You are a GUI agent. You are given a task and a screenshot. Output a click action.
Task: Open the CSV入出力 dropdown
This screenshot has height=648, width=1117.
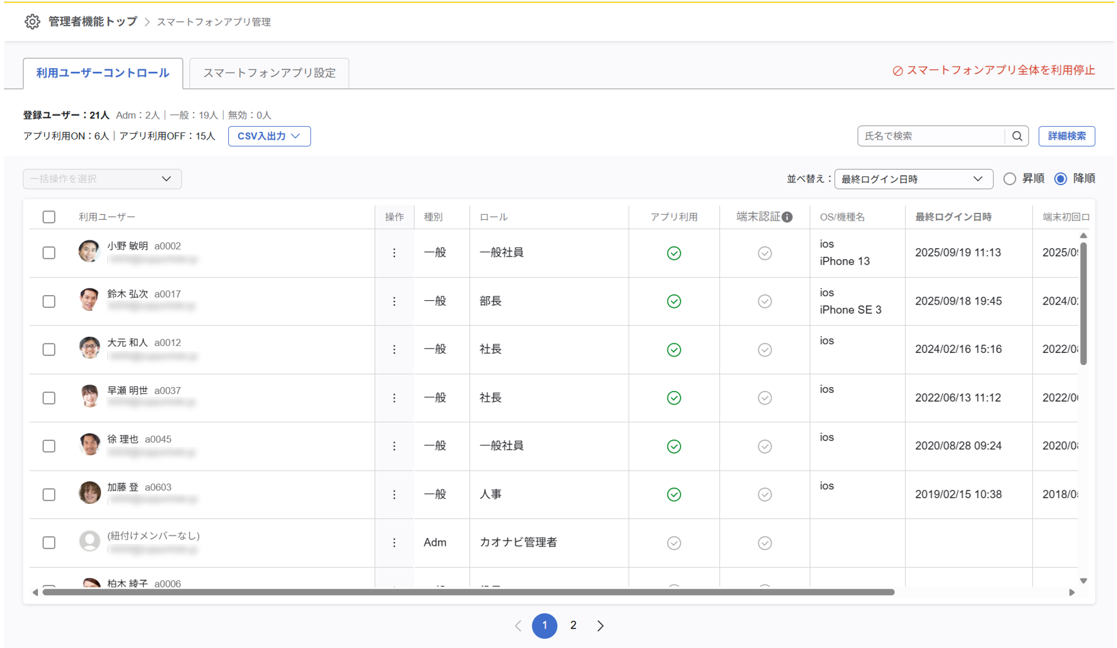click(269, 136)
